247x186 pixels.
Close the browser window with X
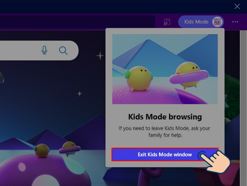237,6
